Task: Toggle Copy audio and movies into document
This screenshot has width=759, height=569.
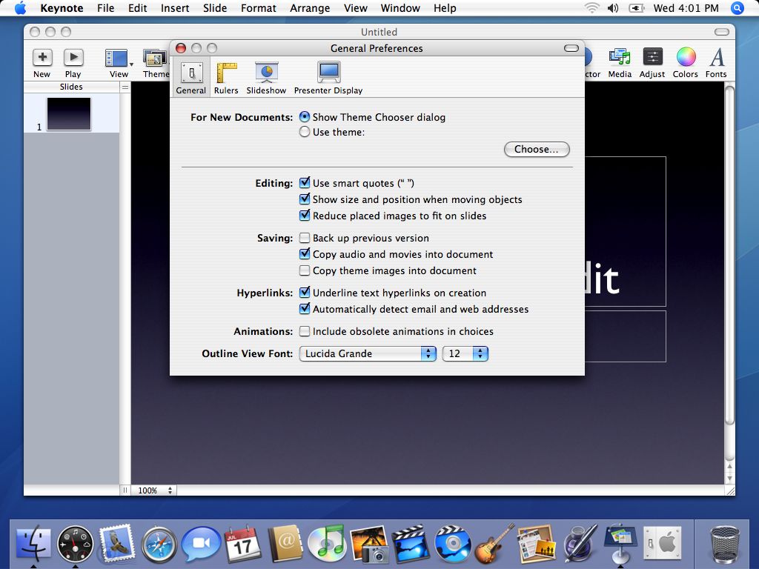Action: point(305,254)
